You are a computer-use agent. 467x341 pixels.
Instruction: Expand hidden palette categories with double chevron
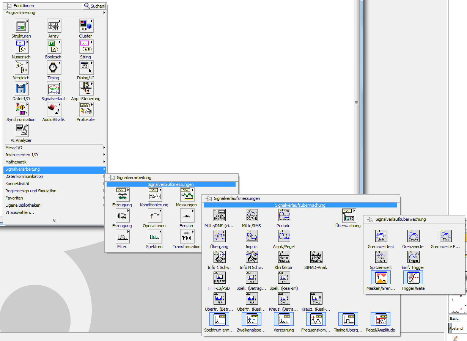[55, 220]
